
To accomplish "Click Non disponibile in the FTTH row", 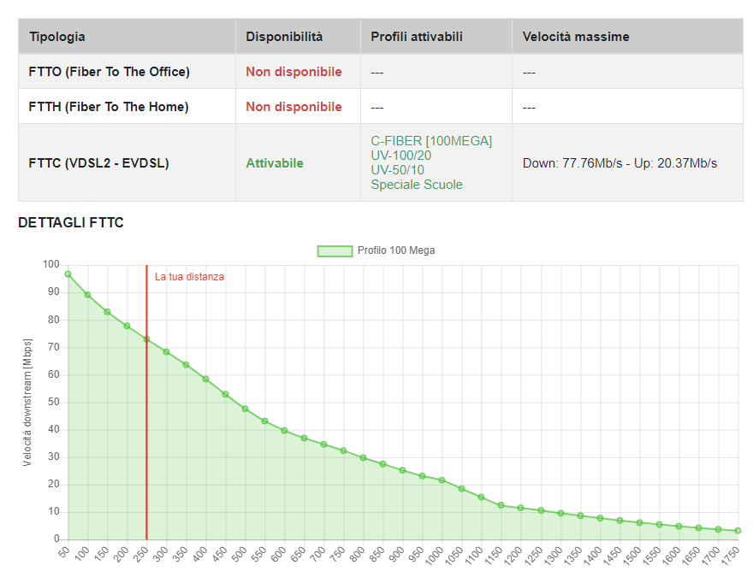I will [x=293, y=107].
